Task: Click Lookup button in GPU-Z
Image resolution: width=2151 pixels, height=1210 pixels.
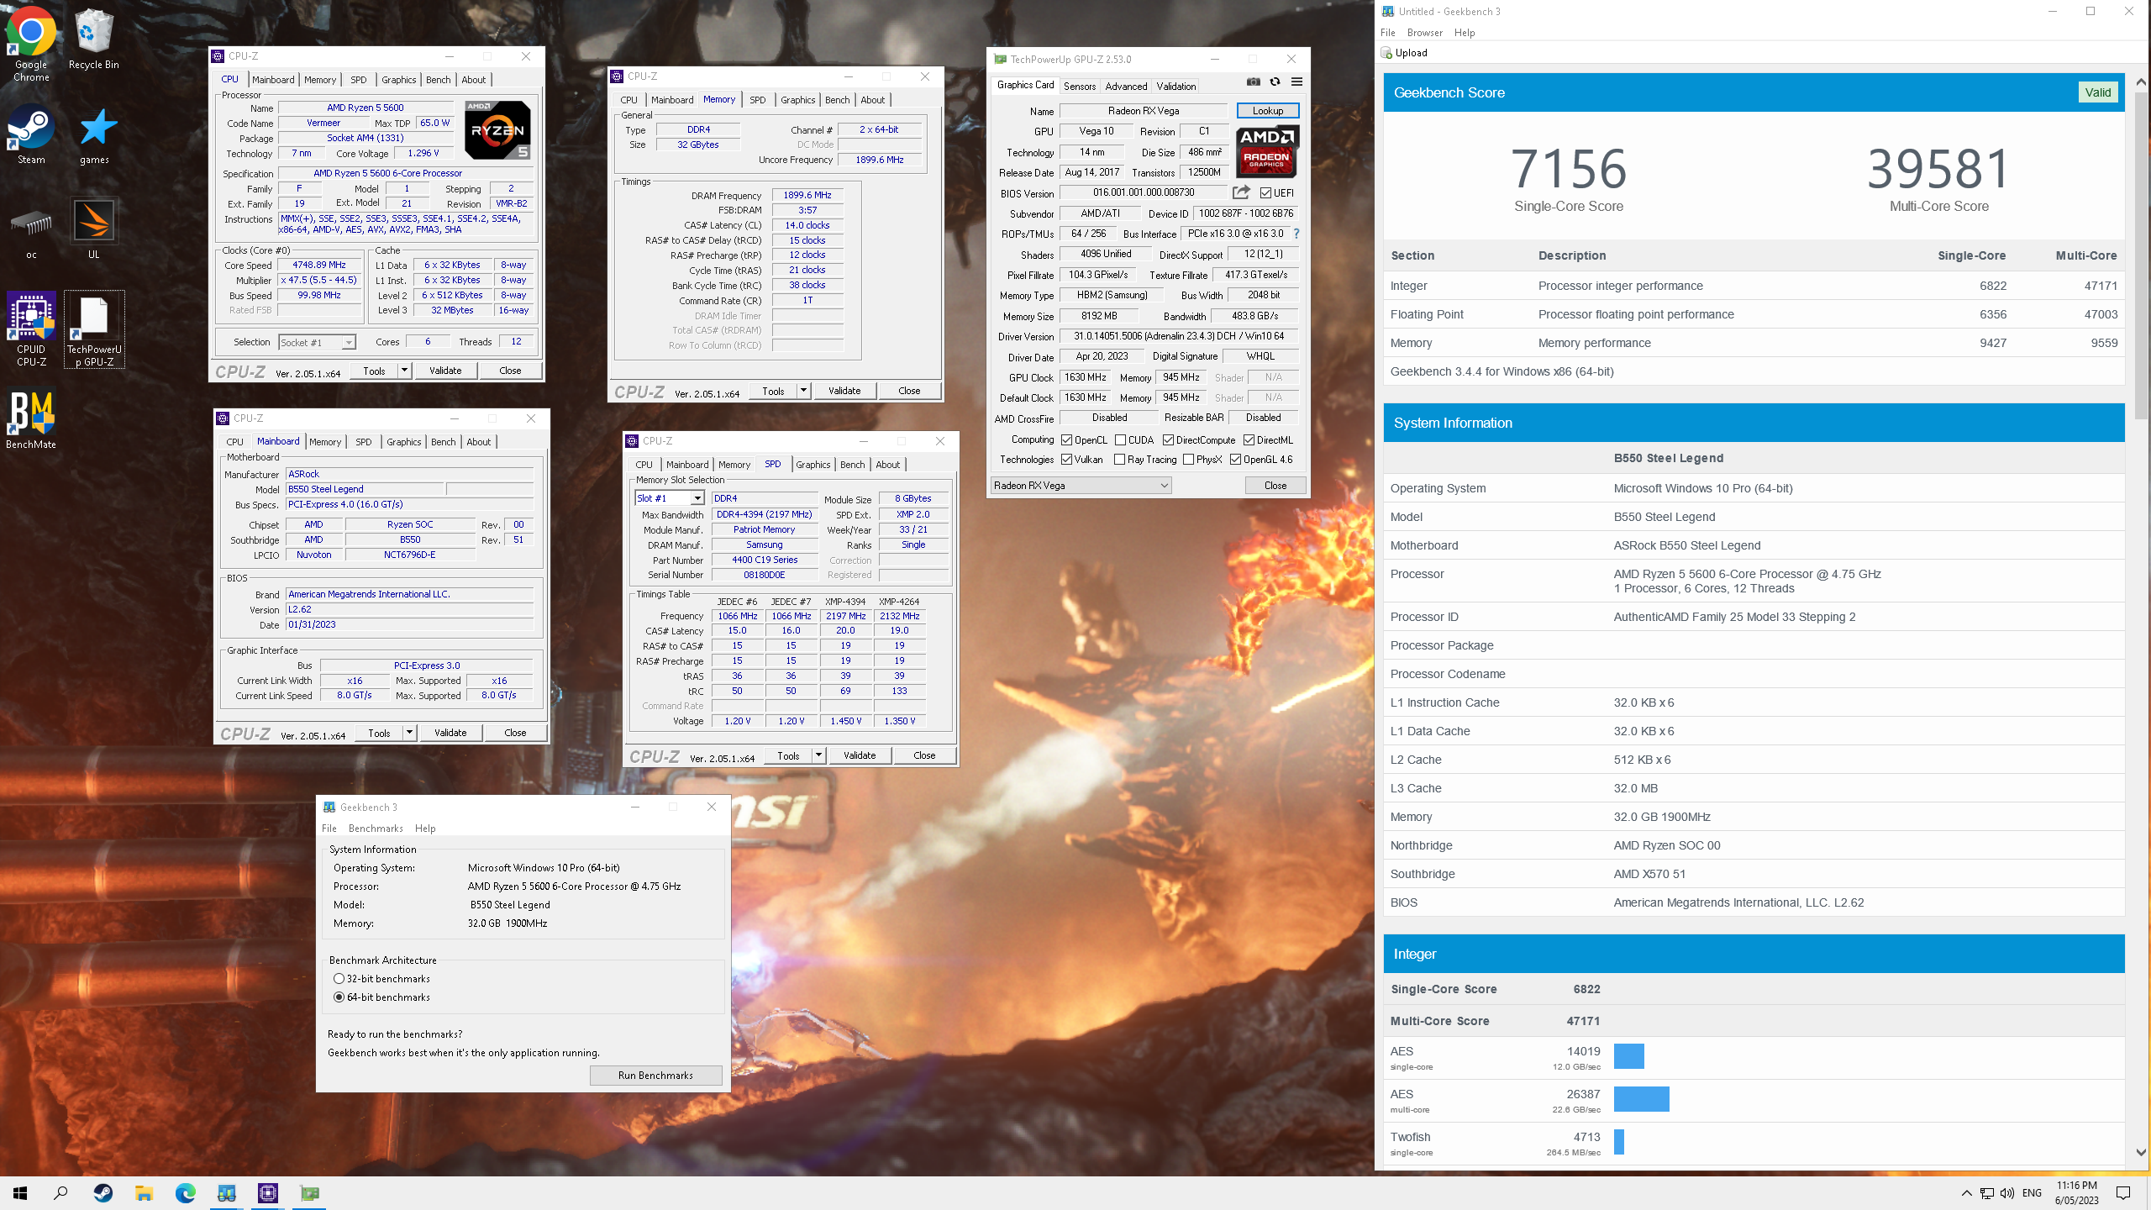Action: pos(1268,111)
